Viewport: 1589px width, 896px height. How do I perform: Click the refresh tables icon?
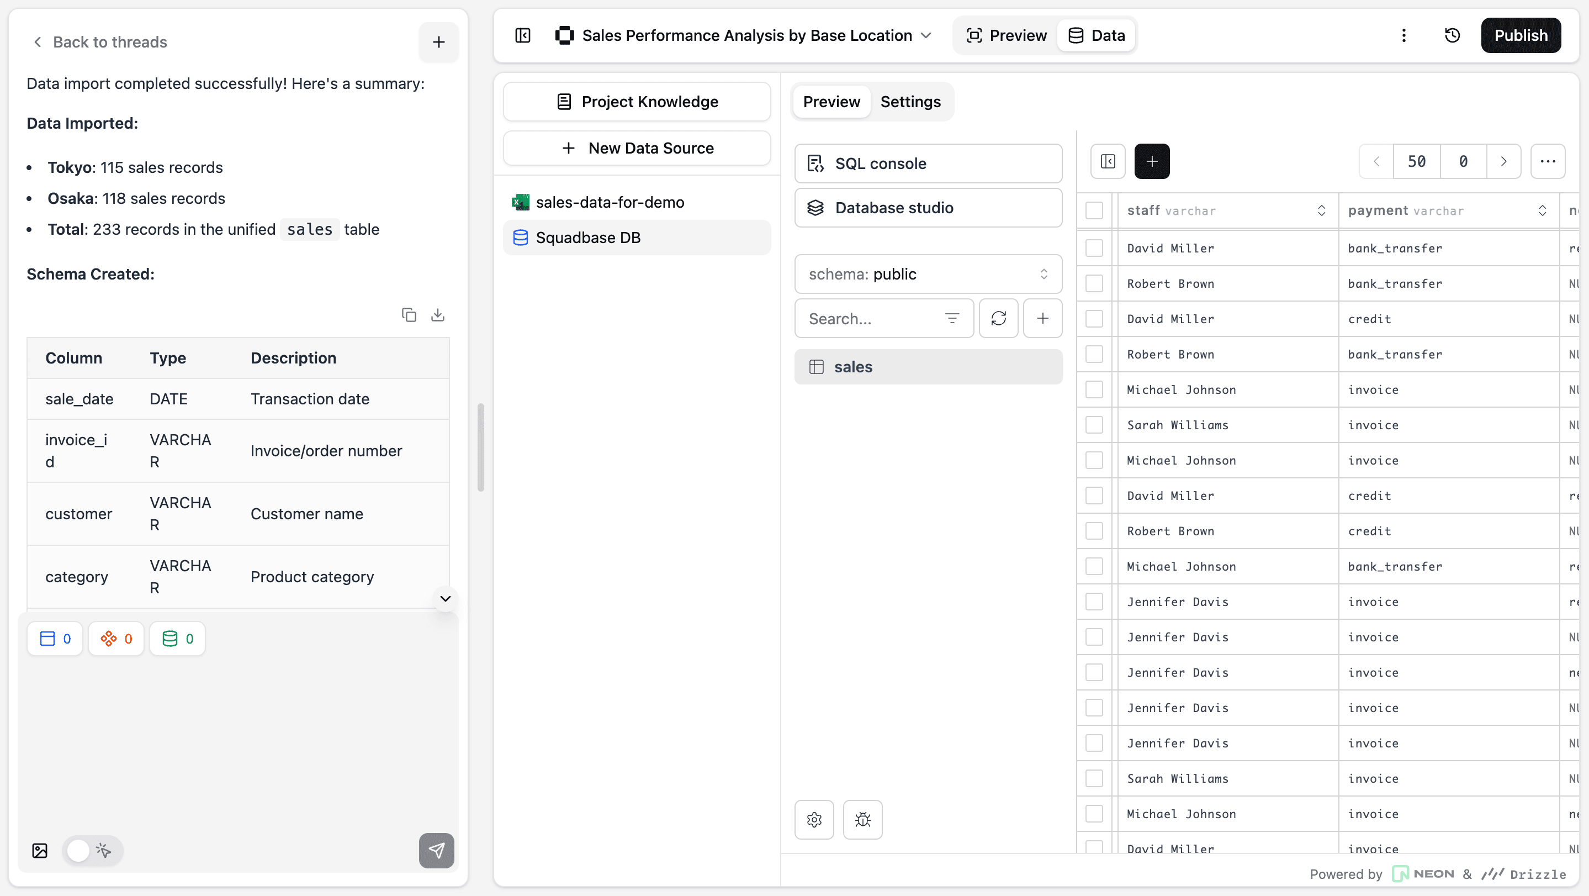(x=998, y=318)
